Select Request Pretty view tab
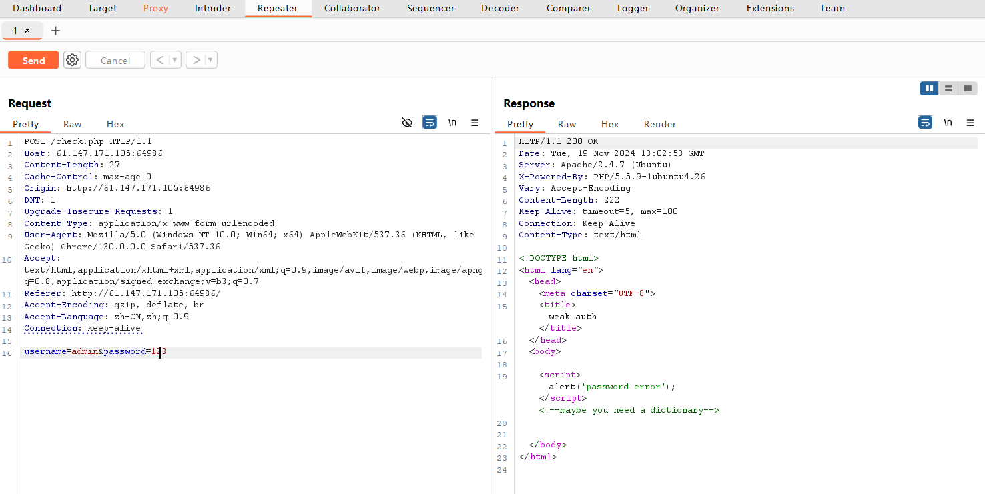This screenshot has width=985, height=494. (x=26, y=124)
